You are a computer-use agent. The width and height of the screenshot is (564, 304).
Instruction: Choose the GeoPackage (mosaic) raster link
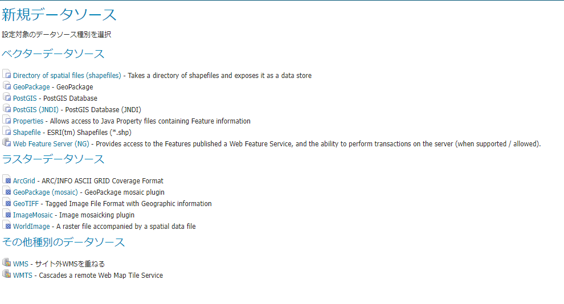pos(45,192)
